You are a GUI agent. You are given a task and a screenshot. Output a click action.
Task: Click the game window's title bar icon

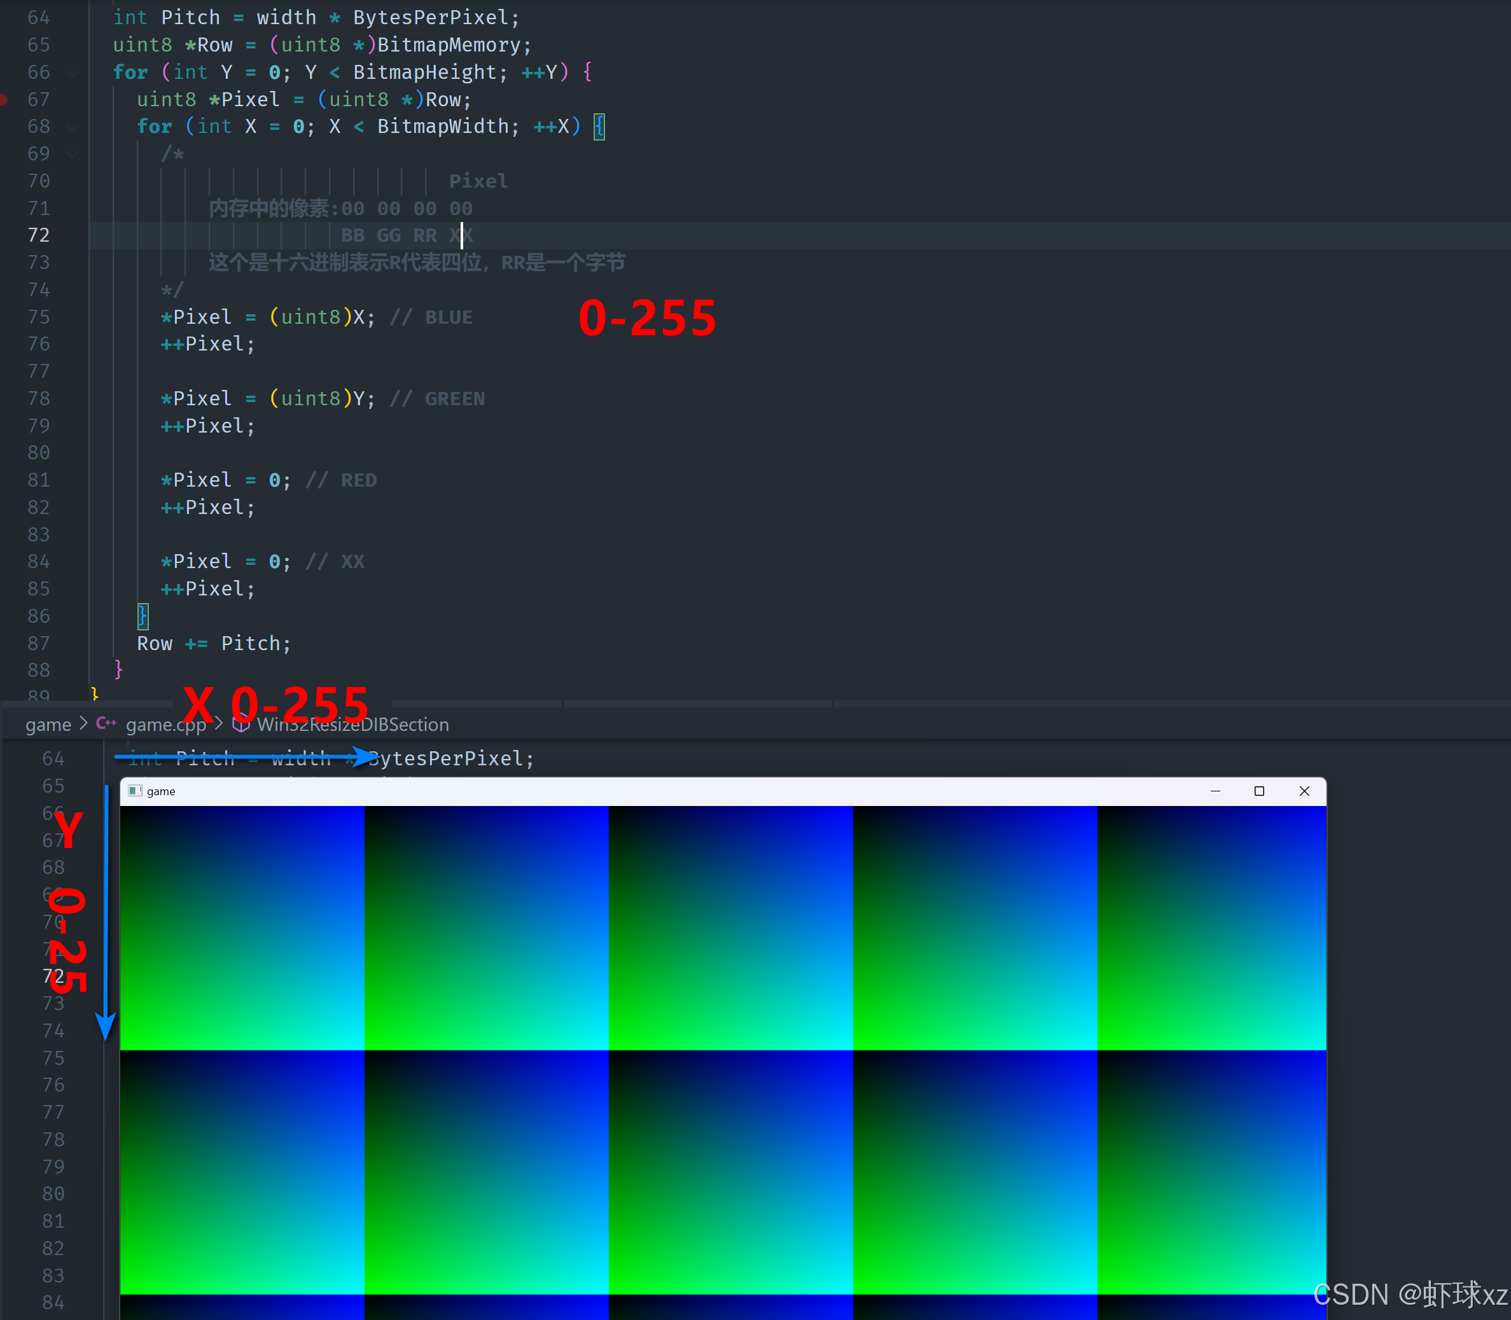click(x=135, y=790)
